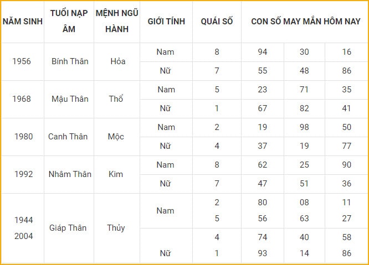Select the GIỚI TÍNH header cell

coord(166,22)
